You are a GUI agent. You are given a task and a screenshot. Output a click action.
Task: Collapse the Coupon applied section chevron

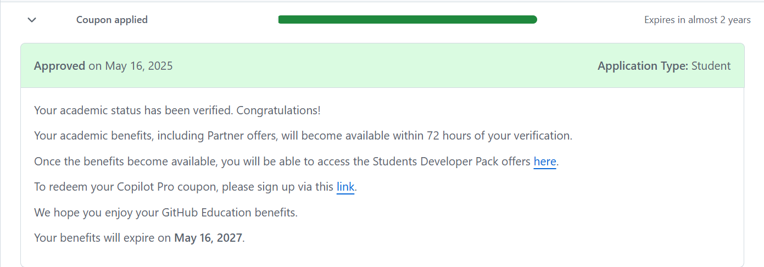point(32,20)
